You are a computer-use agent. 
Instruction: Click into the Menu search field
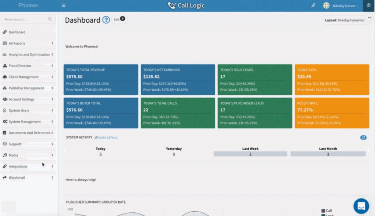24,19
